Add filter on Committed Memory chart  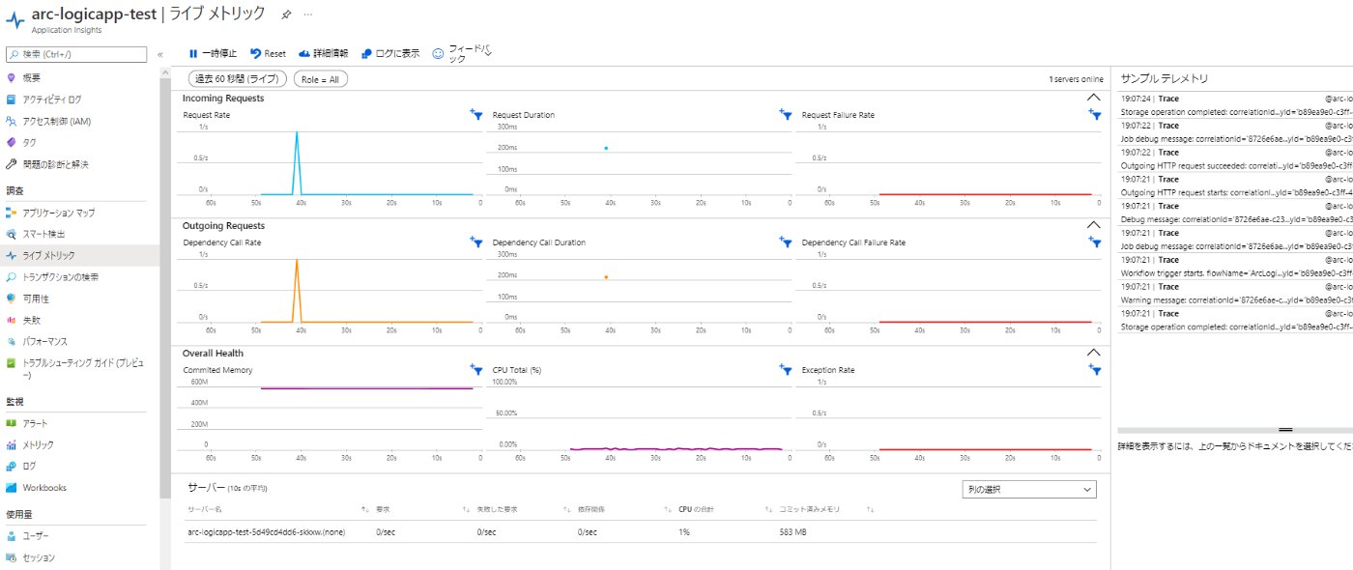[x=475, y=369]
